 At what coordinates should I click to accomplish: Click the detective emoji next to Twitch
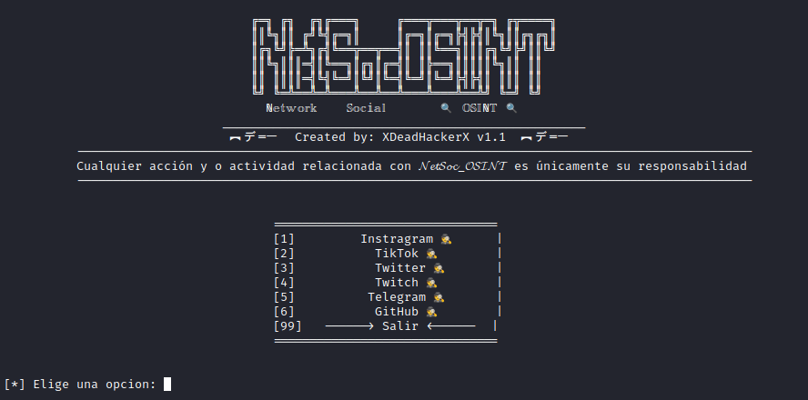click(x=431, y=282)
